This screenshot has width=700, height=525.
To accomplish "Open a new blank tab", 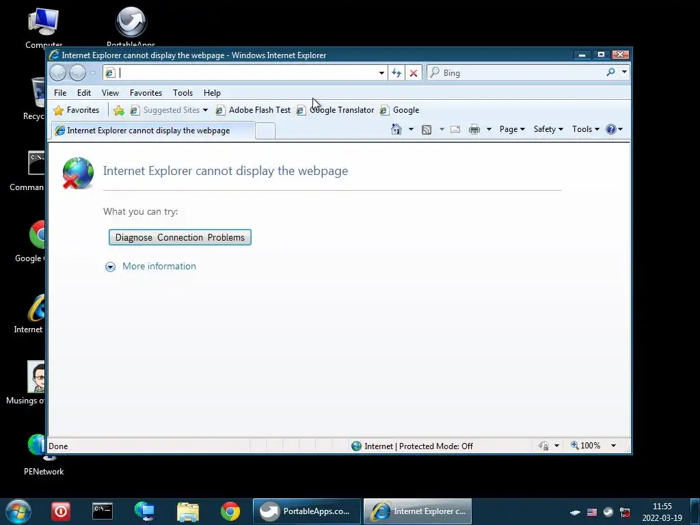I will coord(265,131).
